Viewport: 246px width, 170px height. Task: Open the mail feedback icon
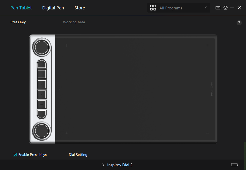(218, 8)
